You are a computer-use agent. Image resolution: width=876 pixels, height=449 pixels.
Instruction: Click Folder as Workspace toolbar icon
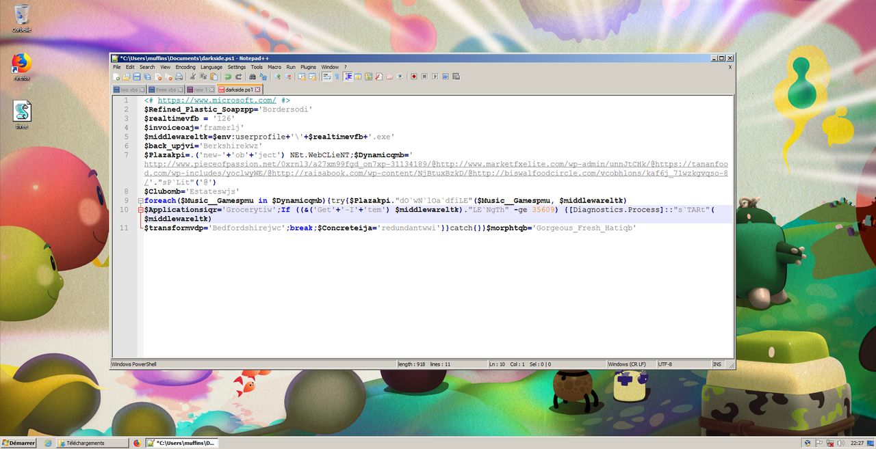pos(389,77)
